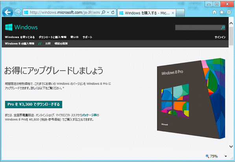This screenshot has height=162, width=235.
Task: Click the teal search magnifier on the site
Action: coord(223,27)
